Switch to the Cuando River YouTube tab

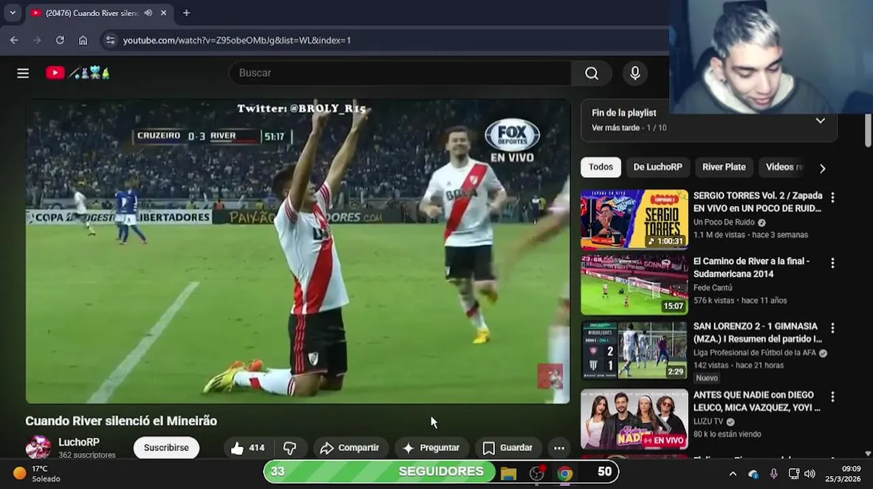[x=99, y=13]
